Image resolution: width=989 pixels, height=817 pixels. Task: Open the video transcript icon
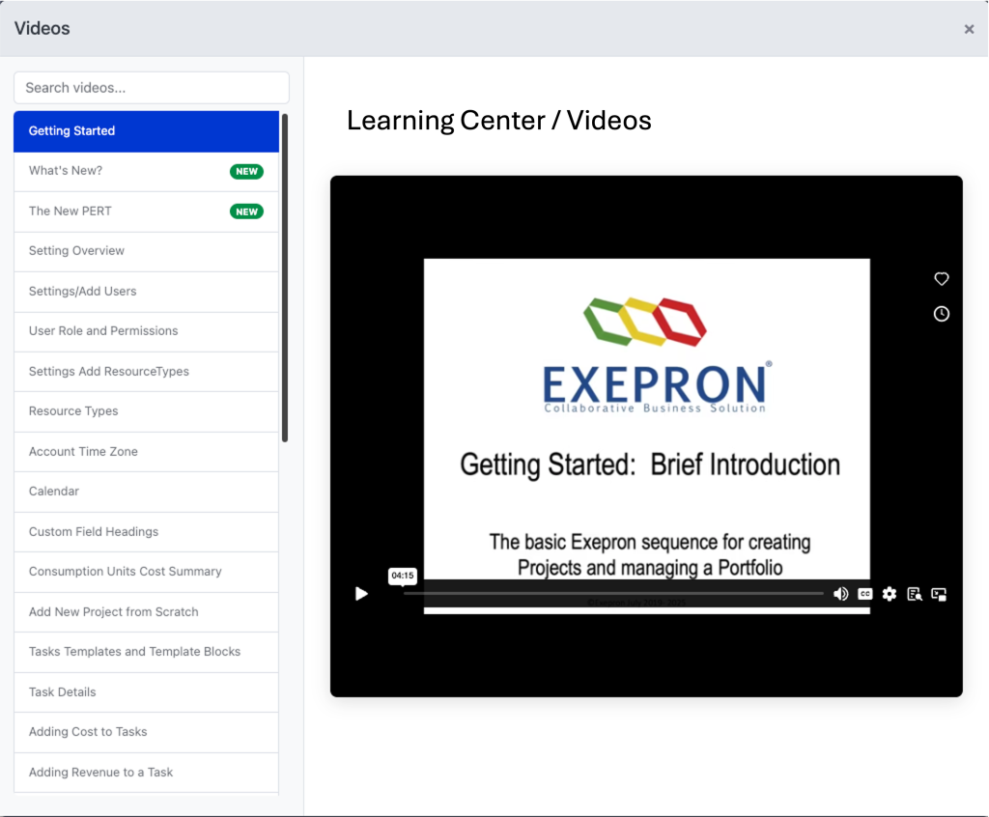click(915, 594)
